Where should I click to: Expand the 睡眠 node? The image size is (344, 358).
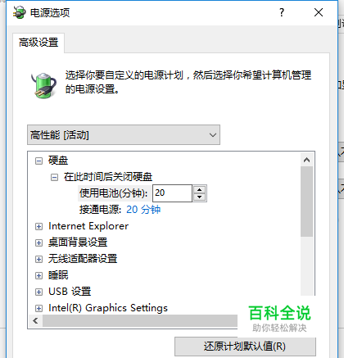point(38,275)
